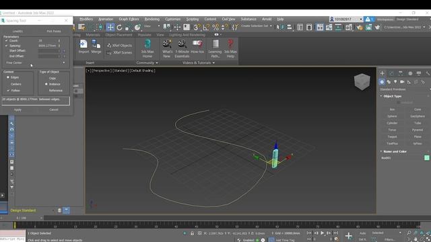Click the ViewCube in the viewport
Viewport: 431px width, 242px height.
pos(362,81)
